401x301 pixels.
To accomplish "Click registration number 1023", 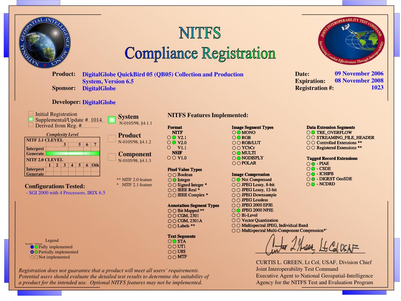I will [377, 87].
